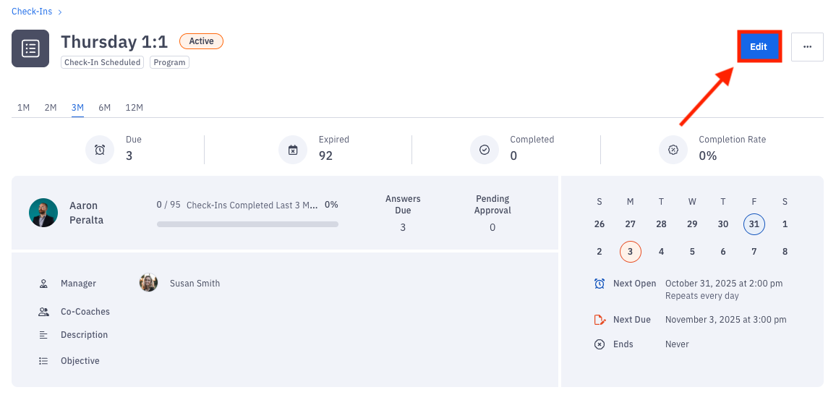Select the 6M time range tab

[105, 108]
